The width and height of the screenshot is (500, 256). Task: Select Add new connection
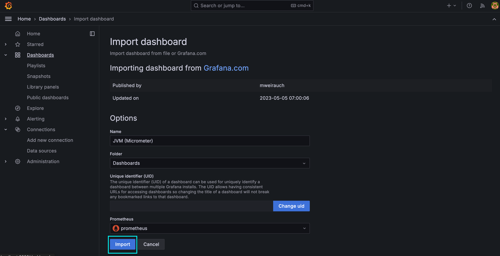(x=50, y=140)
